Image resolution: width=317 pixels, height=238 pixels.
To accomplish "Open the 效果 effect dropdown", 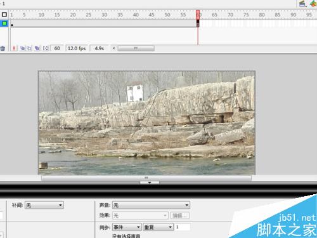I will pyautogui.click(x=140, y=216).
